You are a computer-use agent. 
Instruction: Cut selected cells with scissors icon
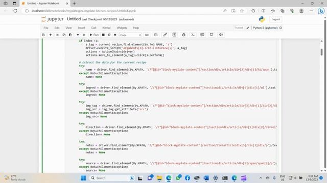58,35
